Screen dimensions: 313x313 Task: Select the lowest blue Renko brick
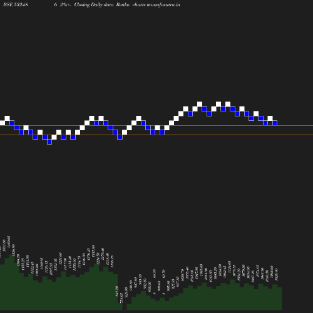coord(49,142)
